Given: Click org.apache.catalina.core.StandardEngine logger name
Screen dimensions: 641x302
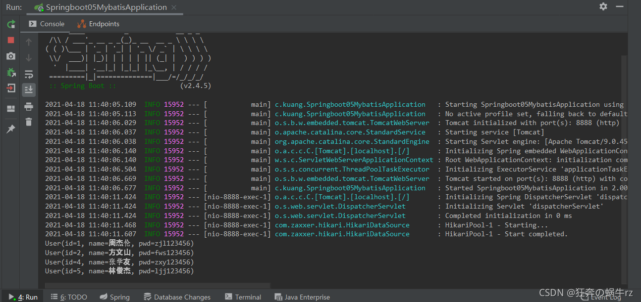Looking at the screenshot, I should click(352, 141).
